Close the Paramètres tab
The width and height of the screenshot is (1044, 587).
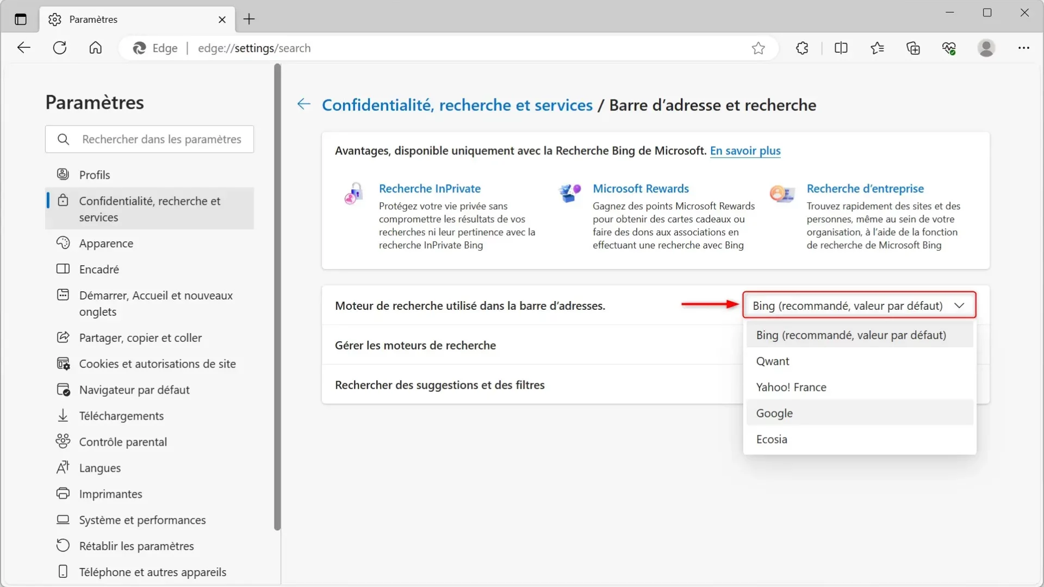pos(222,20)
